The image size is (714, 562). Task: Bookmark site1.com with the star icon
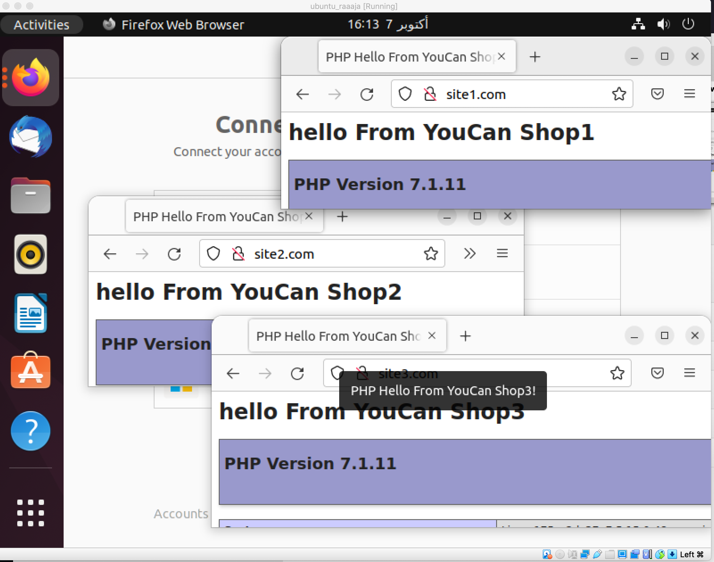[619, 94]
